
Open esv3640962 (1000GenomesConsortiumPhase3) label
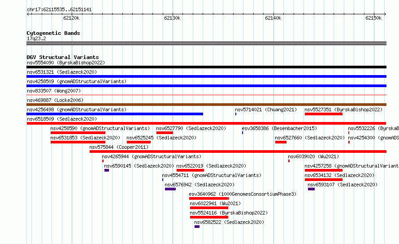pyautogui.click(x=243, y=194)
